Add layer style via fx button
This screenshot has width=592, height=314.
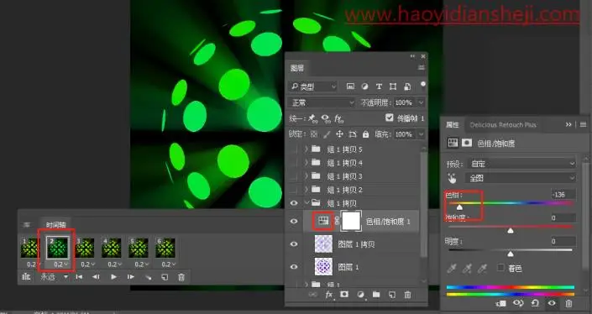pos(329,295)
